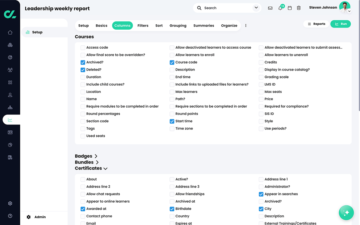The height and width of the screenshot is (225, 360).
Task: Click Steven Johnson's profile avatar
Action: point(345,7)
